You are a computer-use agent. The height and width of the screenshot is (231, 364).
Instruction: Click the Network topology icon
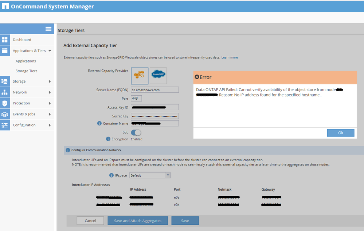pos(5,92)
